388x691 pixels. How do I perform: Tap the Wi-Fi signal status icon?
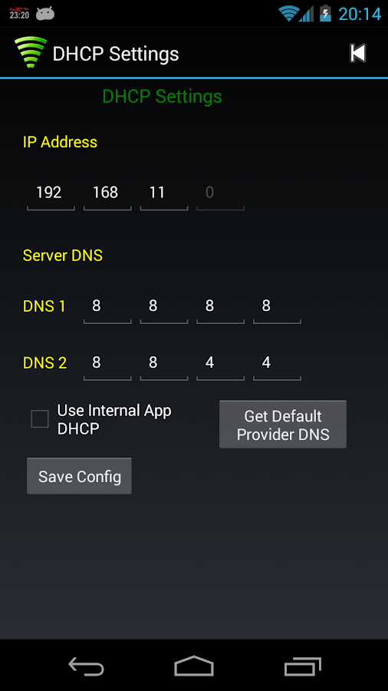pyautogui.click(x=288, y=14)
